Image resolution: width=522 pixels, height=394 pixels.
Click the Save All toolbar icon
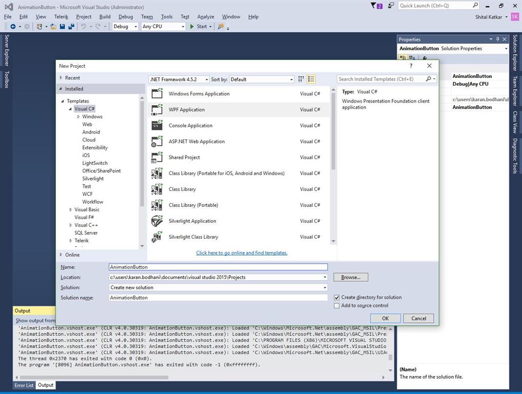[x=70, y=27]
